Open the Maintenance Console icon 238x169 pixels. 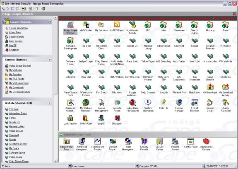(206, 144)
